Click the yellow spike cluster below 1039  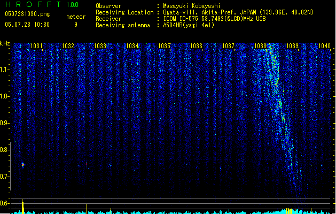coord(291,211)
